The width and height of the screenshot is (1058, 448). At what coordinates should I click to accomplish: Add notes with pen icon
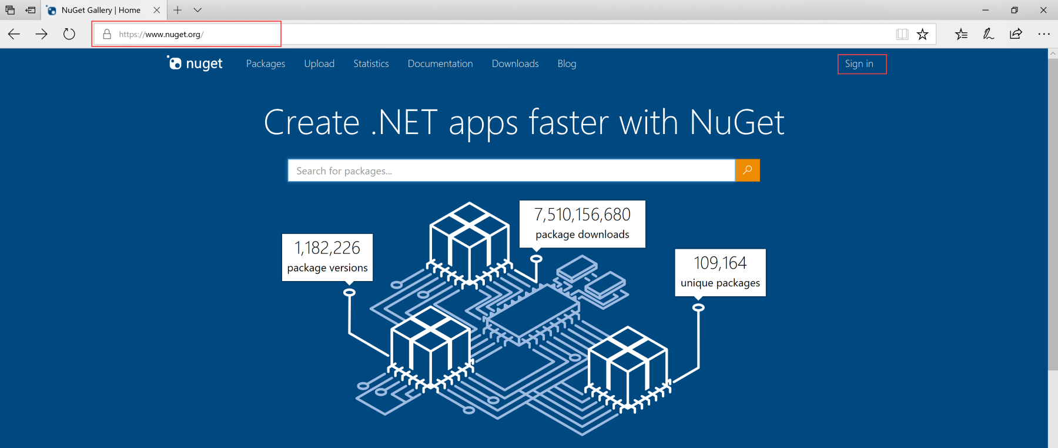(989, 34)
